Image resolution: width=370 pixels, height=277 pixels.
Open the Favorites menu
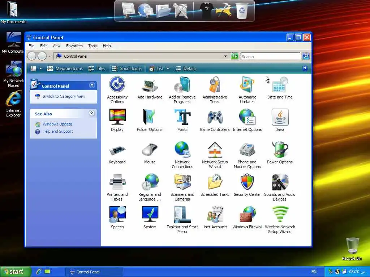pyautogui.click(x=74, y=46)
